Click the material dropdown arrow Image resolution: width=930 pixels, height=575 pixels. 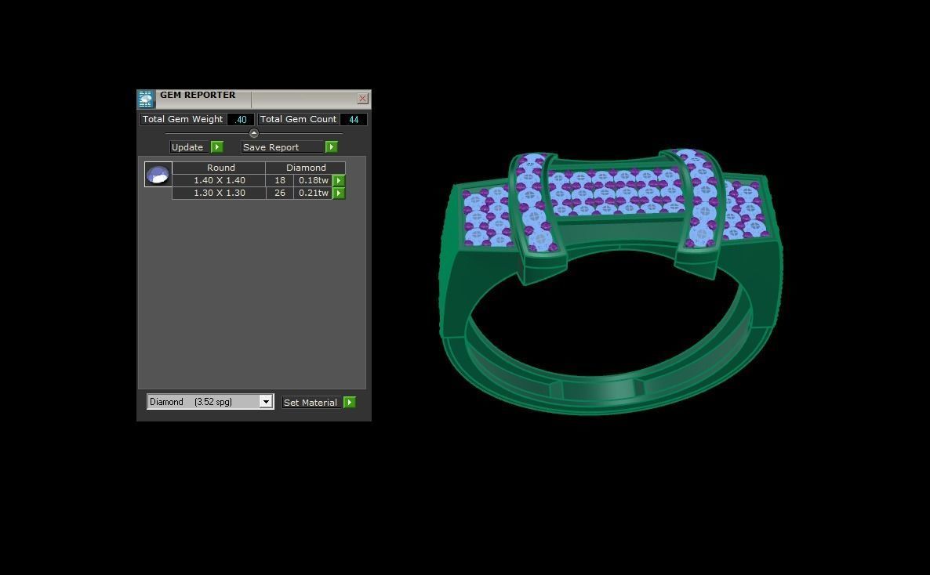click(266, 402)
